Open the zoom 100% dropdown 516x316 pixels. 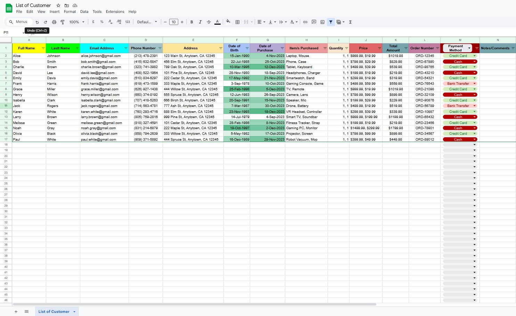[77, 22]
